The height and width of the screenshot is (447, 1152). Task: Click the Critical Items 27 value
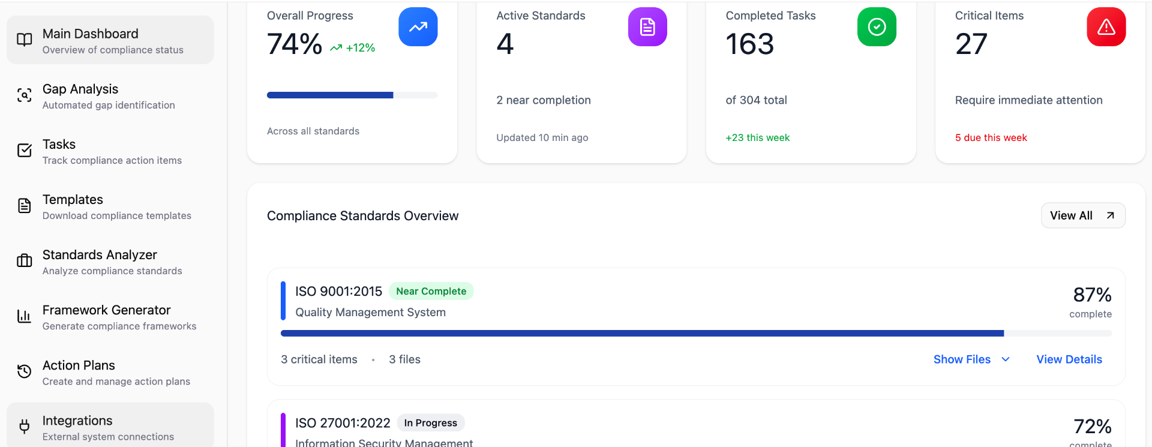click(971, 44)
